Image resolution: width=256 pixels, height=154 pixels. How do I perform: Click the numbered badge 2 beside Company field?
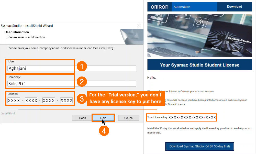(82, 81)
